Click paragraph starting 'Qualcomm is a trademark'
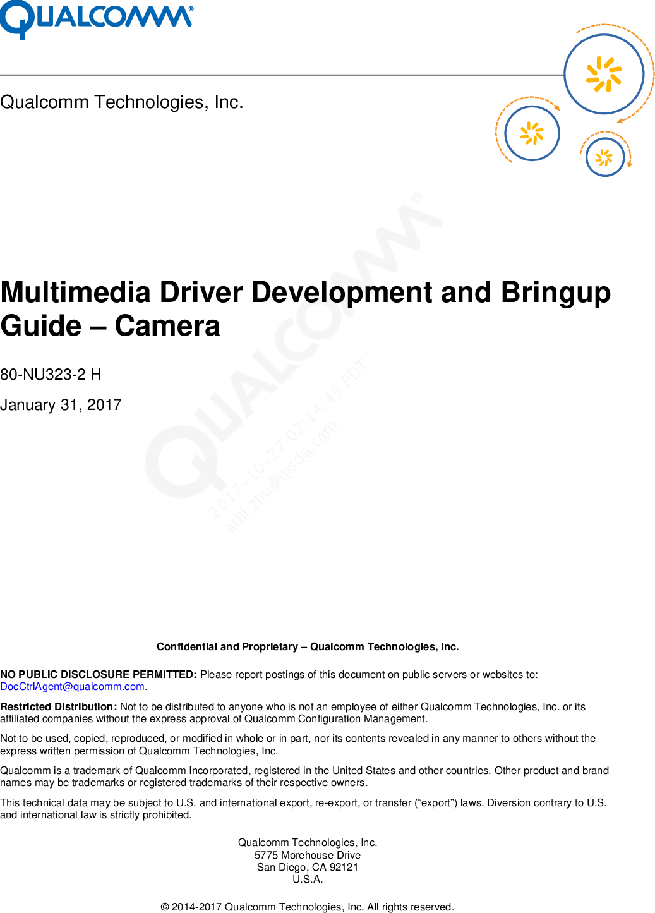Image resolution: width=655 pixels, height=913 pixels. (304, 777)
